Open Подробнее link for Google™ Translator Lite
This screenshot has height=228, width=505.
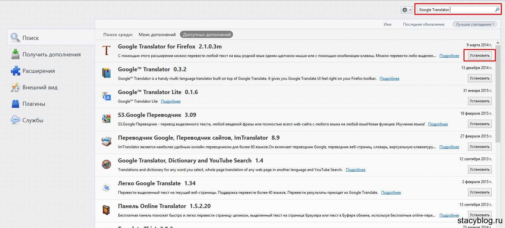(171, 101)
